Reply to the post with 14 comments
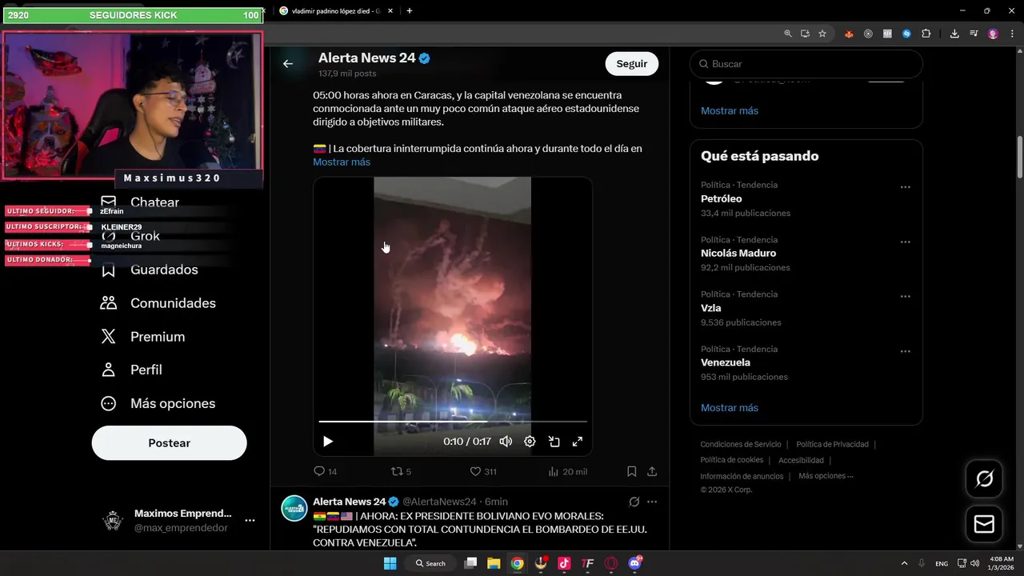The image size is (1024, 576). click(x=325, y=472)
